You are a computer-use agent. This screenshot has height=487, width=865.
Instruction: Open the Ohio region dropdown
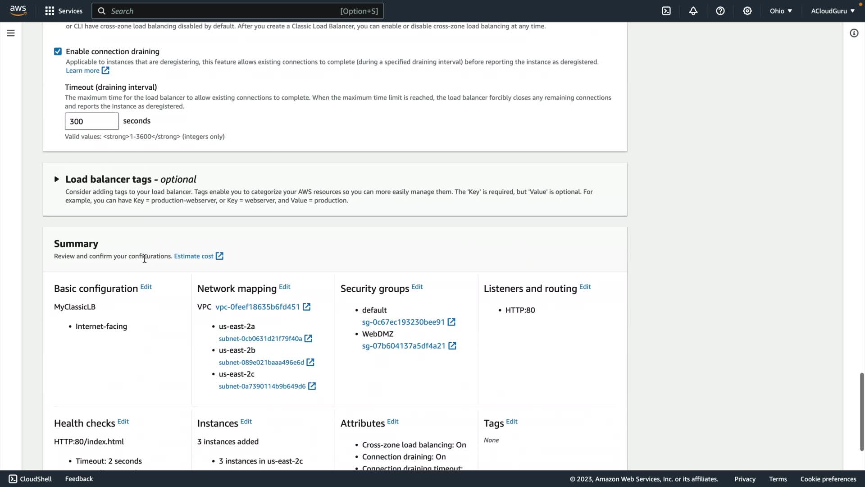pyautogui.click(x=781, y=11)
